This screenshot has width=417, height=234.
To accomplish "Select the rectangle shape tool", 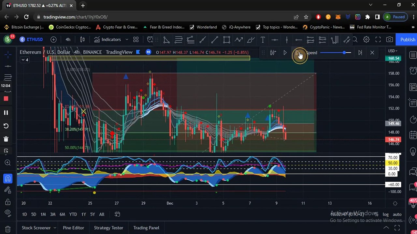I will pos(227,40).
